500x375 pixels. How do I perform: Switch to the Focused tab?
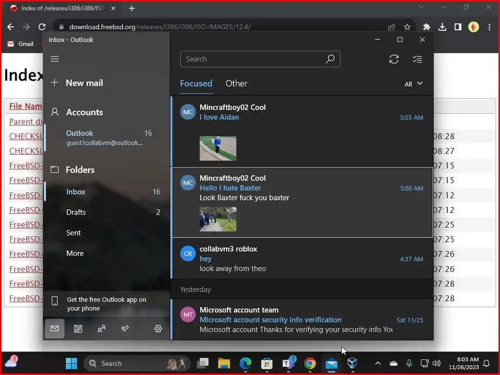(196, 83)
